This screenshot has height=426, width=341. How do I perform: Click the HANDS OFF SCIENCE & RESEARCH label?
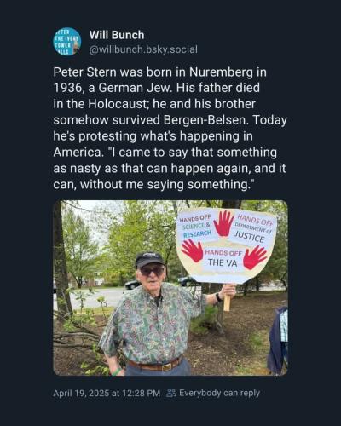click(196, 227)
